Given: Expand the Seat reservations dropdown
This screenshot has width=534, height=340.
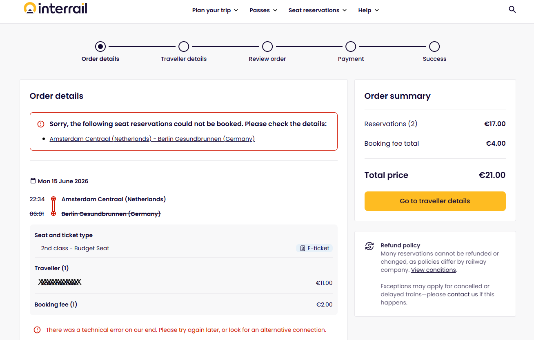Looking at the screenshot, I should coord(318,10).
